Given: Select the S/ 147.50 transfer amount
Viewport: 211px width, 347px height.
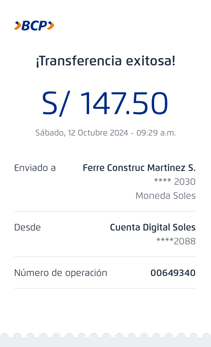Looking at the screenshot, I should tap(105, 103).
